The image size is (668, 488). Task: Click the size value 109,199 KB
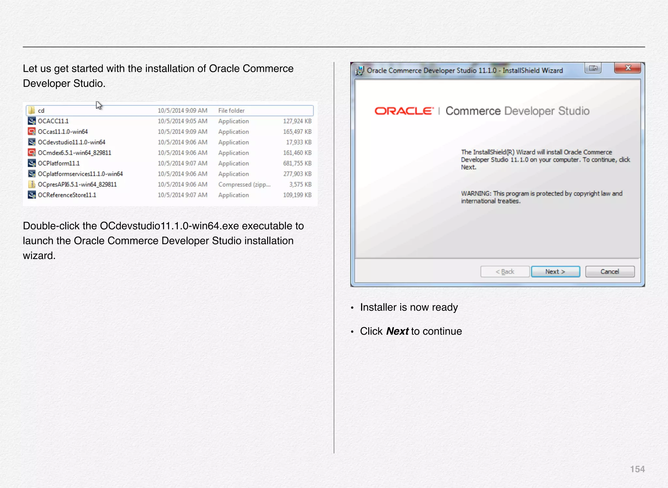click(297, 195)
